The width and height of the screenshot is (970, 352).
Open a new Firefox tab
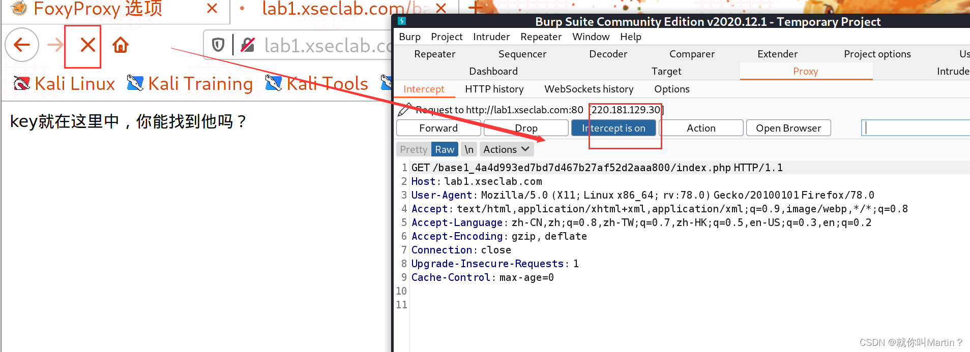476,8
